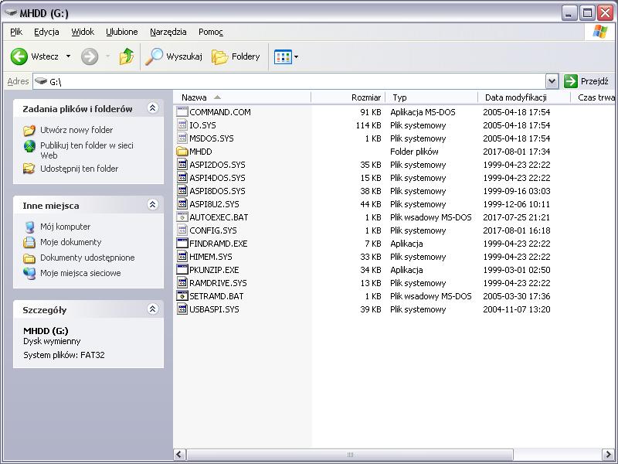Click the 2004-11-07 13:20 date cell

click(516, 309)
